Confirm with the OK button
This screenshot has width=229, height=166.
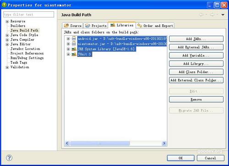tap(180, 158)
